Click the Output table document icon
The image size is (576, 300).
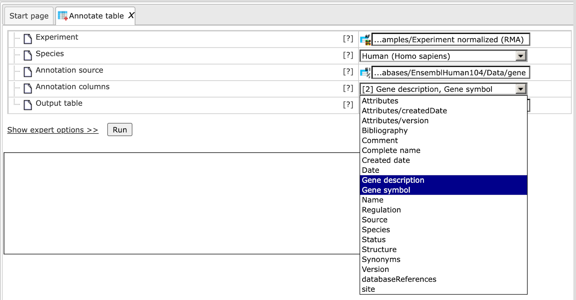point(28,105)
